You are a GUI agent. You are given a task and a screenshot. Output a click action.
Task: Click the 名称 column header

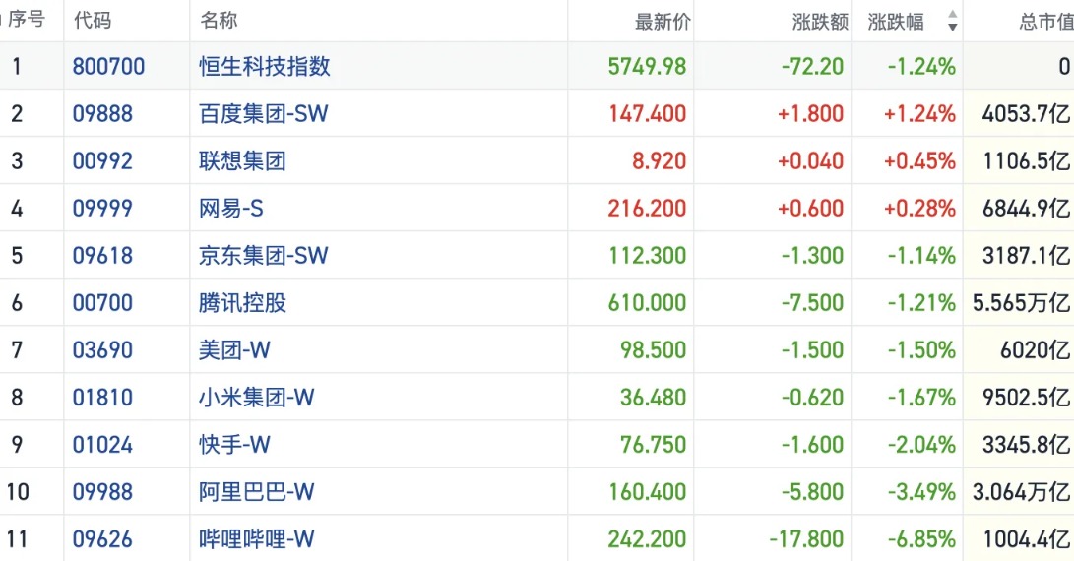point(219,21)
